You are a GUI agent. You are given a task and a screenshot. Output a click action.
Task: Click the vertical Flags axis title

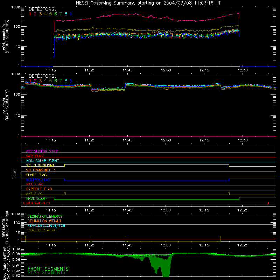click(14, 175)
